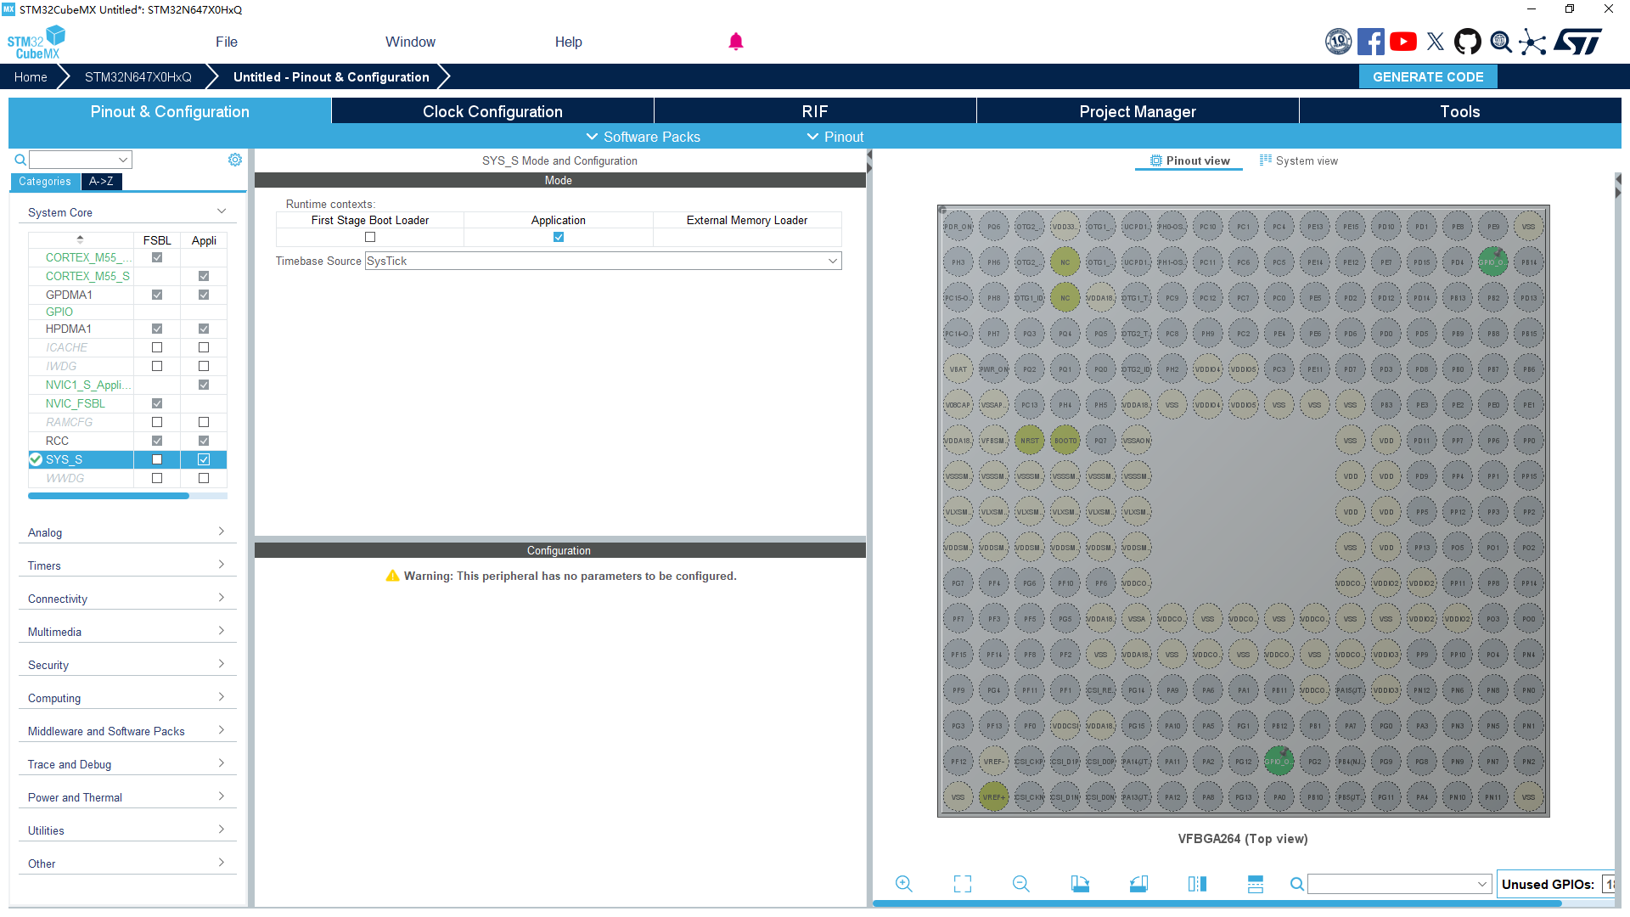Expand the Analog category
Viewport: 1630px width, 917px height.
pyautogui.click(x=127, y=532)
